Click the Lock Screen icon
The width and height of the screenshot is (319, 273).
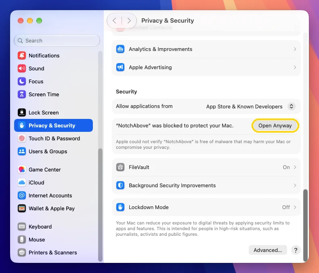[22, 112]
